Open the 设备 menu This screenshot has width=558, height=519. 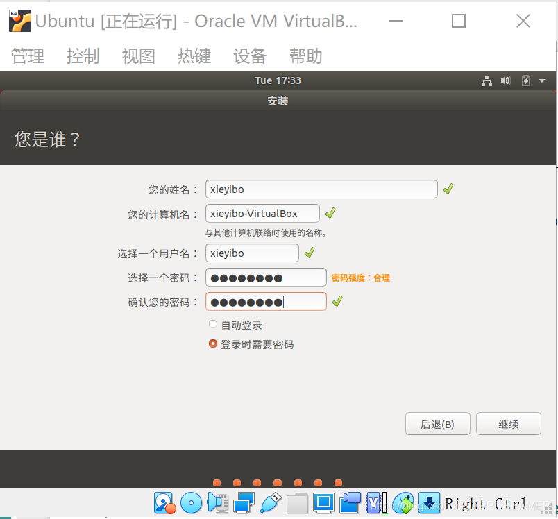click(x=250, y=56)
